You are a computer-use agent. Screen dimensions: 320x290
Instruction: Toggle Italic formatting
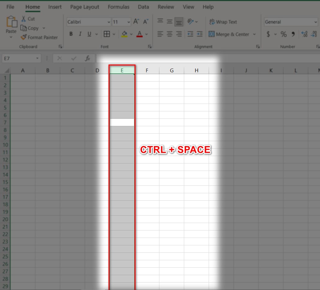click(x=80, y=34)
